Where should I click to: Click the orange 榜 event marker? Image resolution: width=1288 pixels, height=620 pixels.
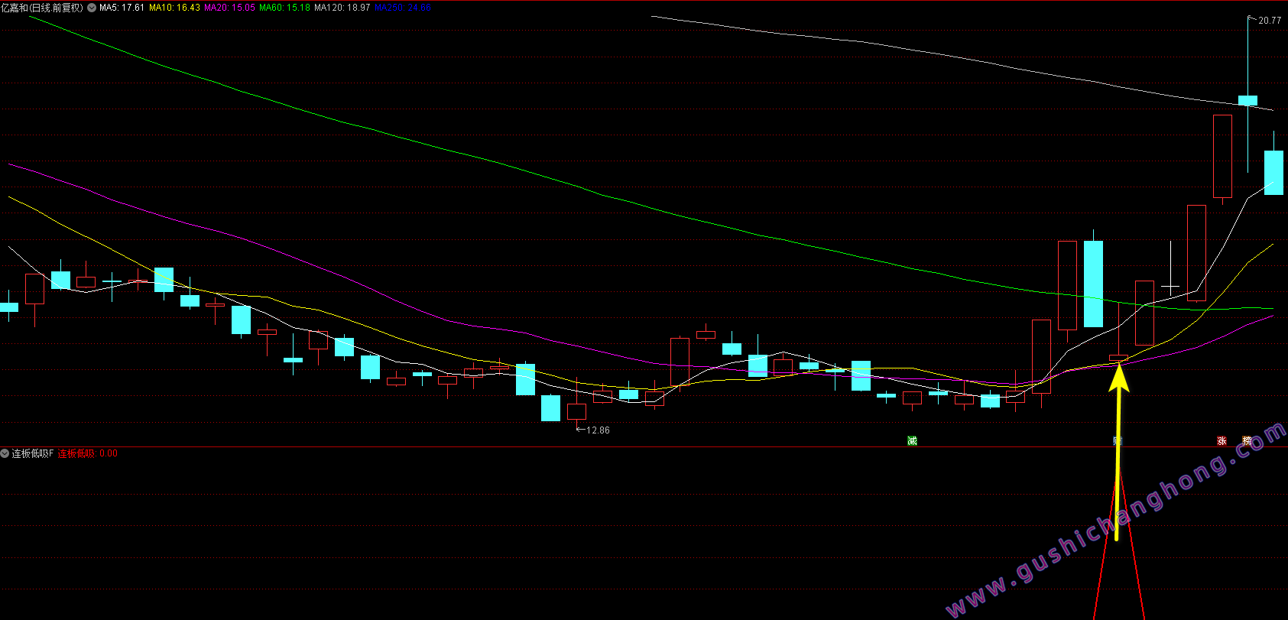coord(1247,441)
